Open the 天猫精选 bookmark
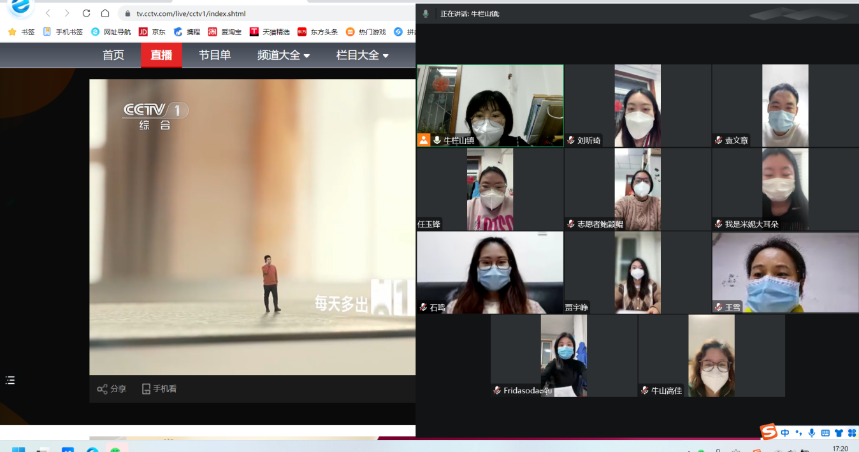 (270, 32)
